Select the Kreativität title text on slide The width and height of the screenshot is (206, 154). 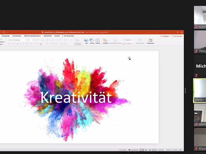tap(76, 98)
